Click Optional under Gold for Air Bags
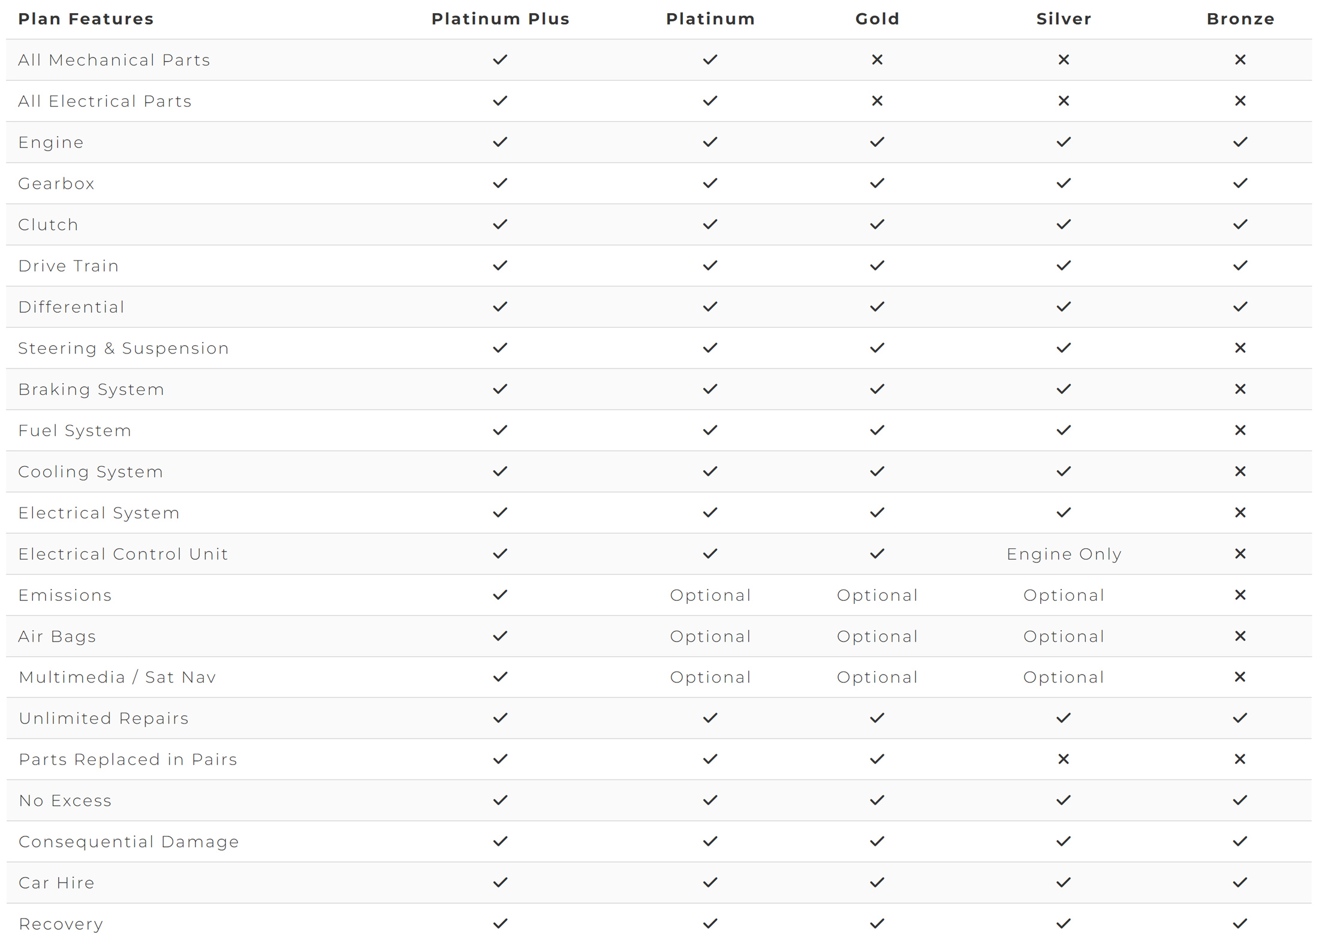This screenshot has width=1319, height=946. coord(877,637)
